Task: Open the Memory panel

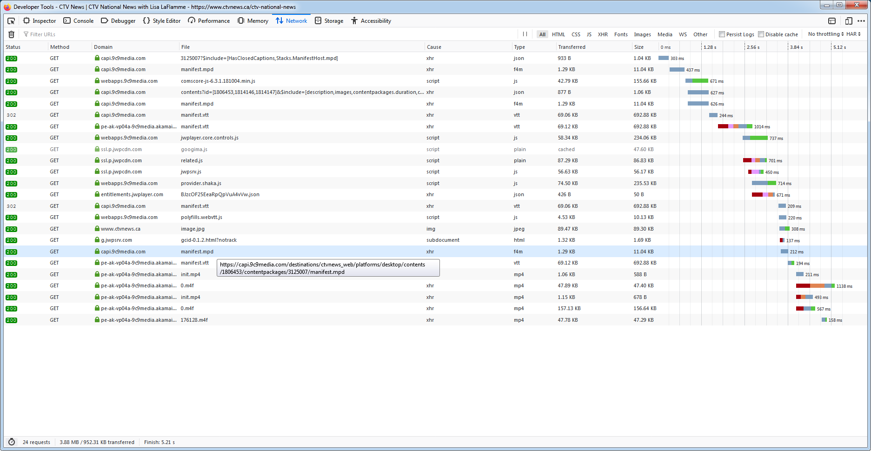Action: point(253,21)
